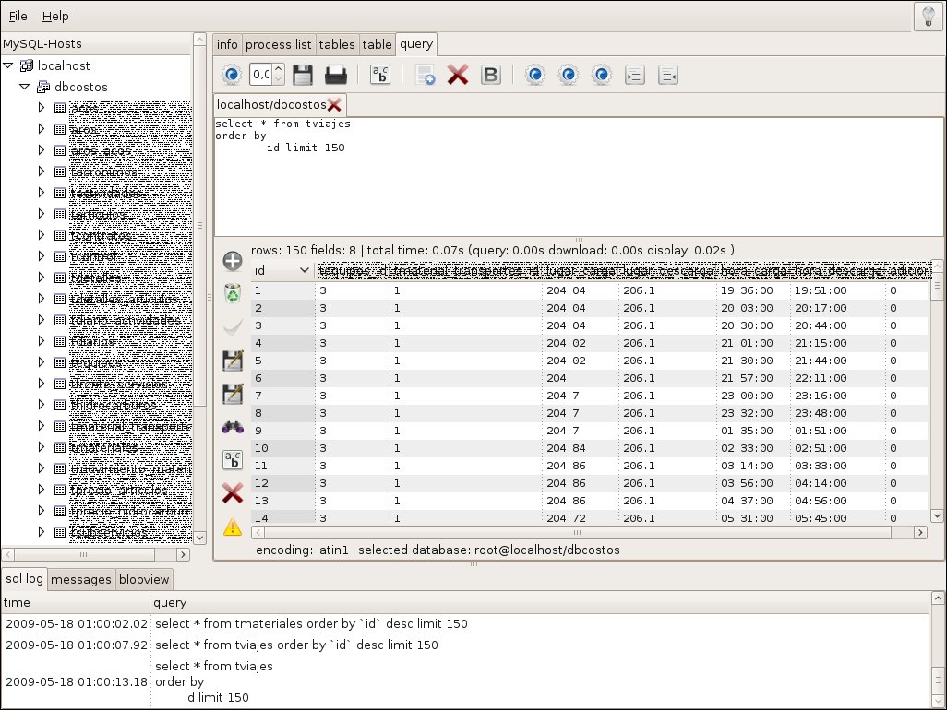Click the floppy disk save icon in toolbar

pos(303,75)
